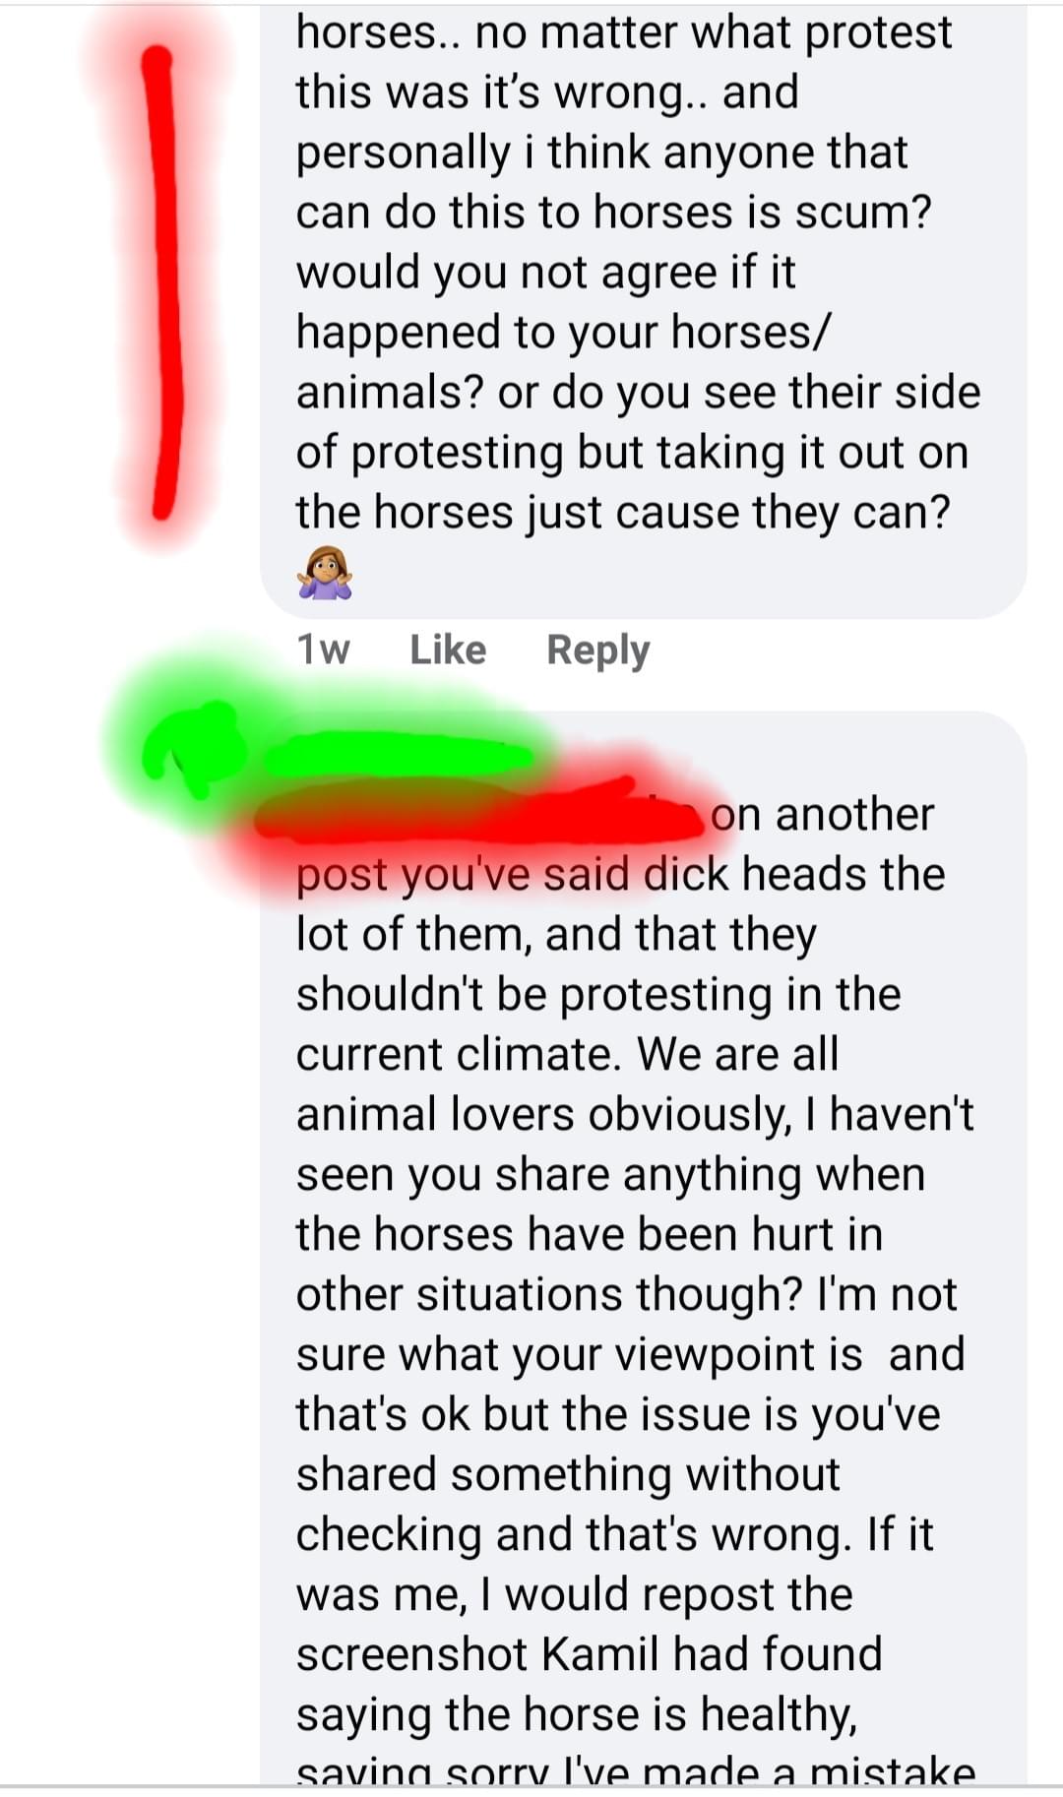The image size is (1063, 1797).
Task: Open the green-scribbled commenter profile picture
Action: point(192,750)
